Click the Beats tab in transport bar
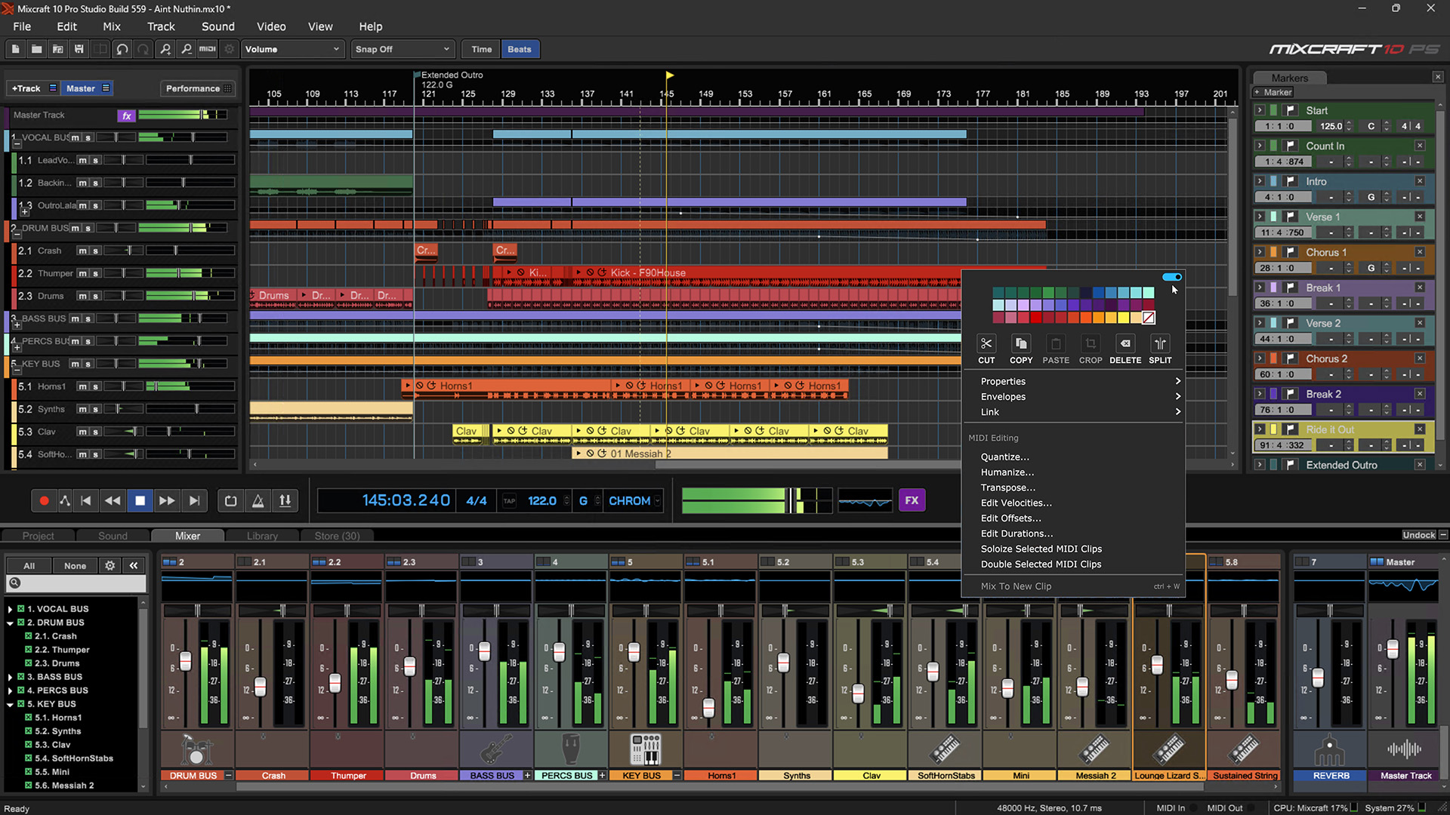The image size is (1450, 815). (519, 48)
